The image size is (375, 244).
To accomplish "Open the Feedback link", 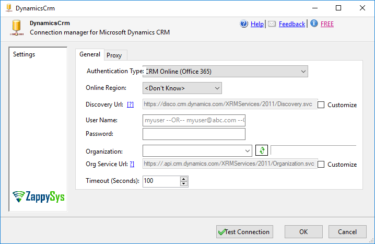I will (x=292, y=24).
